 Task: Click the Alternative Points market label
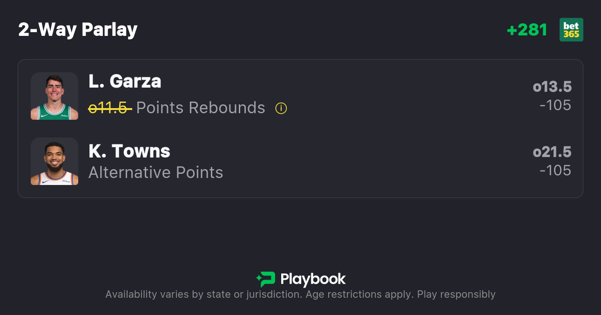[156, 172]
